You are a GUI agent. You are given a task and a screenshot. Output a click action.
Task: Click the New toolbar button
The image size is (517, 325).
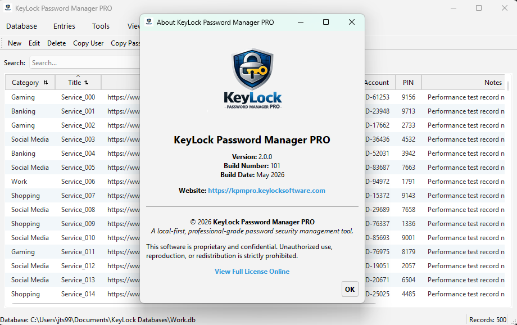(15, 43)
